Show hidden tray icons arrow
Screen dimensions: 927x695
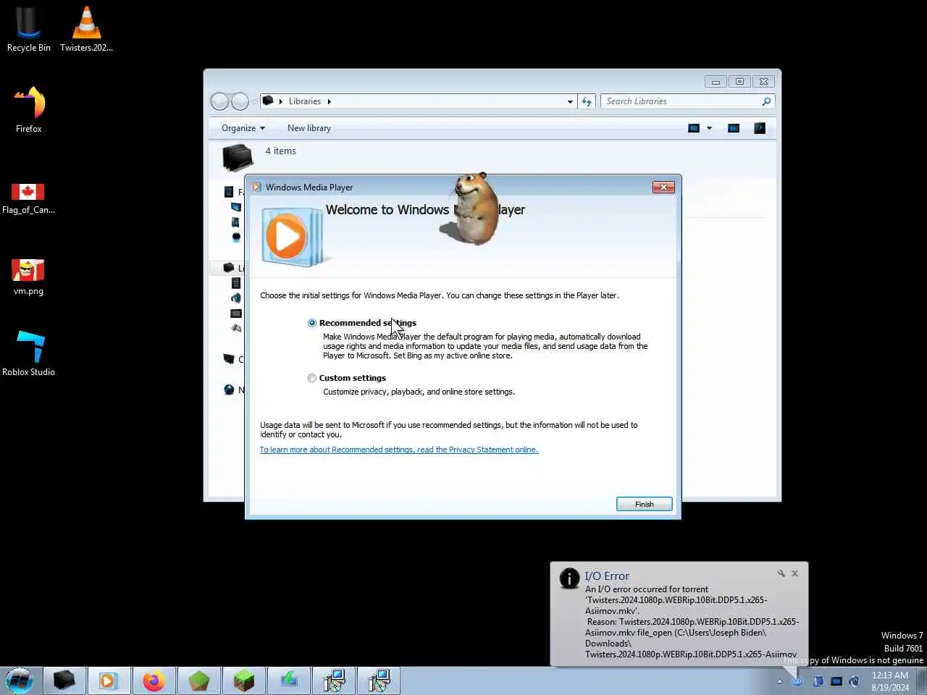pyautogui.click(x=779, y=681)
